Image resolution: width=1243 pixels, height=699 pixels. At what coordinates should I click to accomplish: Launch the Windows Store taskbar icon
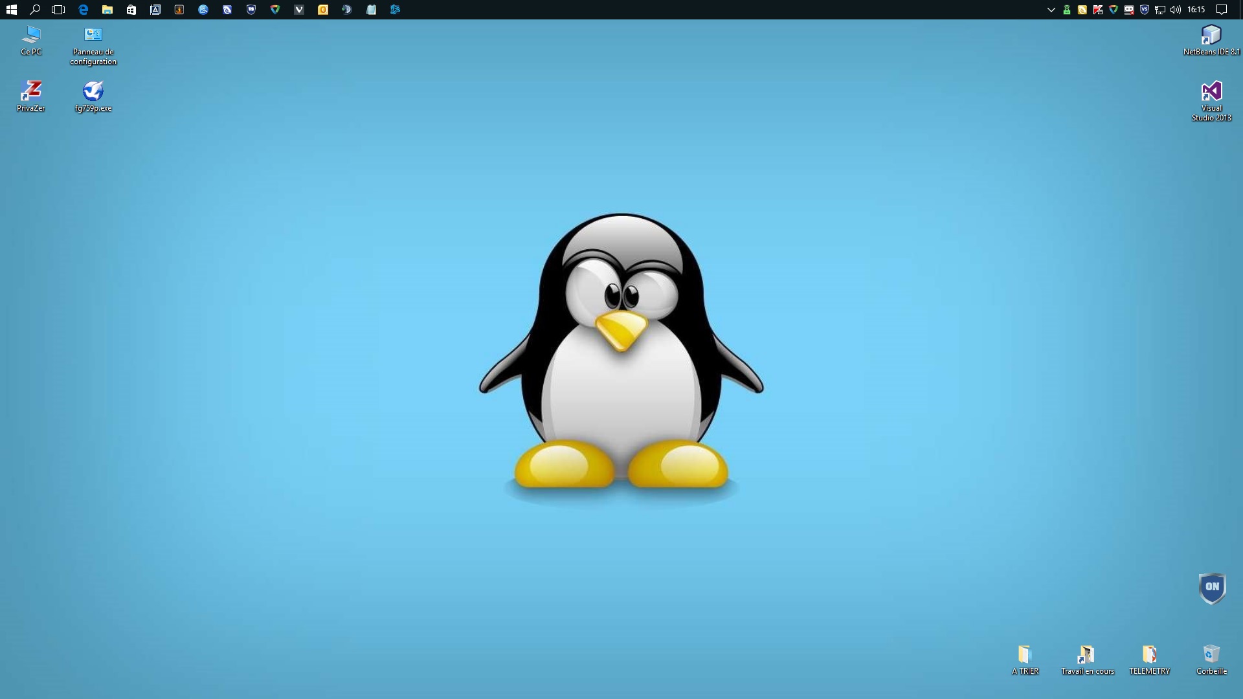131,10
